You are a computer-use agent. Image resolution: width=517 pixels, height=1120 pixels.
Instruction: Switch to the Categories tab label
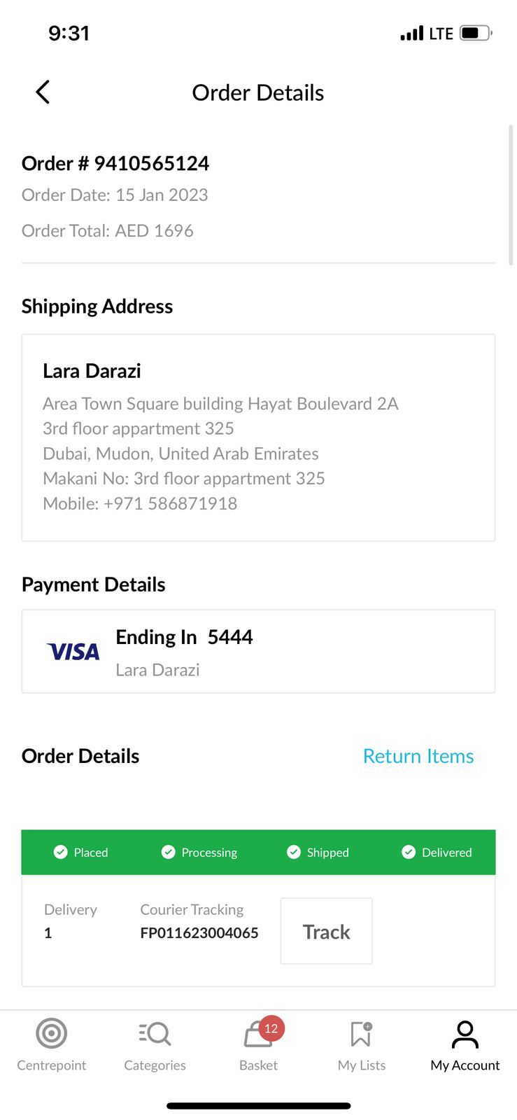(155, 1065)
